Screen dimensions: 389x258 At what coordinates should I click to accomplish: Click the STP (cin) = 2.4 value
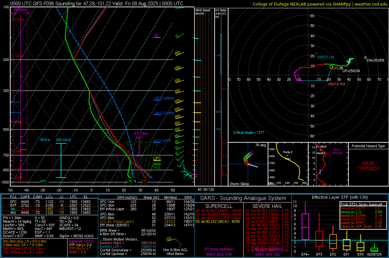[80, 245]
